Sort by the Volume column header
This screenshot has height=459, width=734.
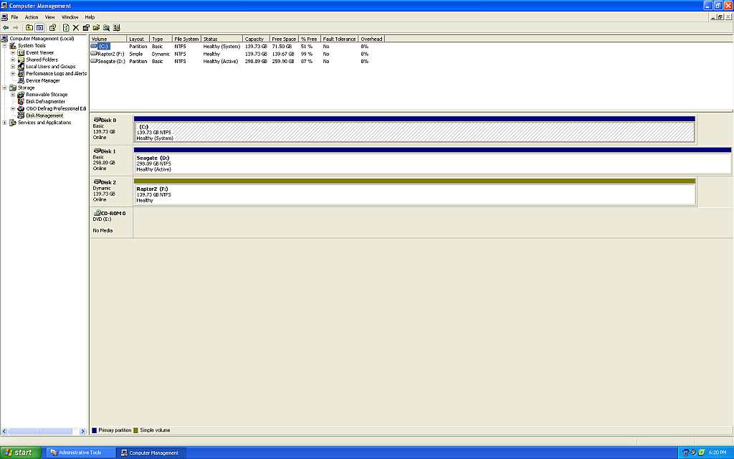point(108,39)
